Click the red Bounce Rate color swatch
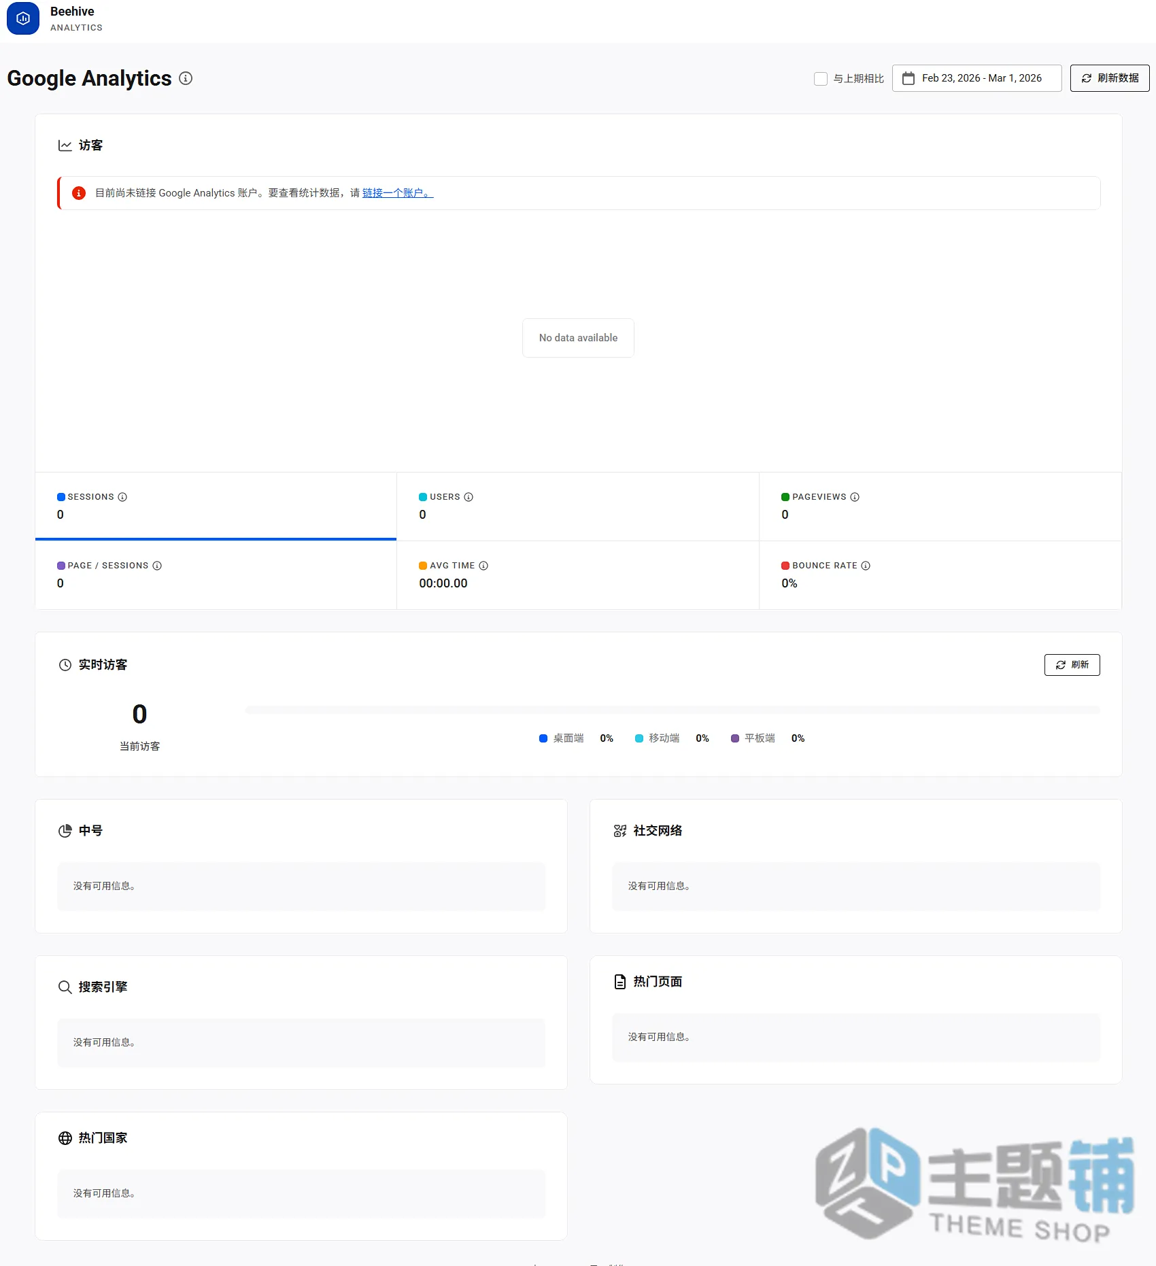This screenshot has width=1156, height=1266. click(785, 566)
